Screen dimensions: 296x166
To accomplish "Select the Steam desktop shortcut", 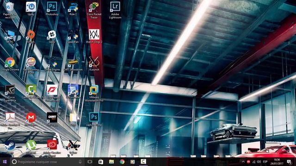I will [x=10, y=147].
